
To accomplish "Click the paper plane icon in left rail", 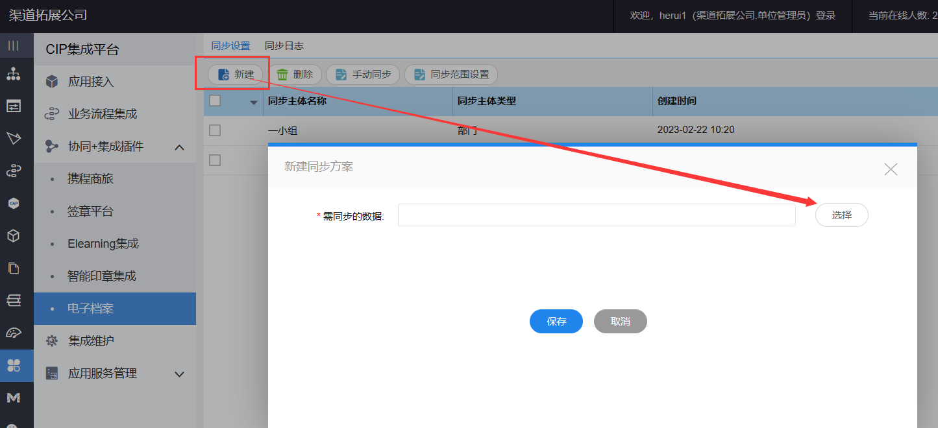I will 14,138.
